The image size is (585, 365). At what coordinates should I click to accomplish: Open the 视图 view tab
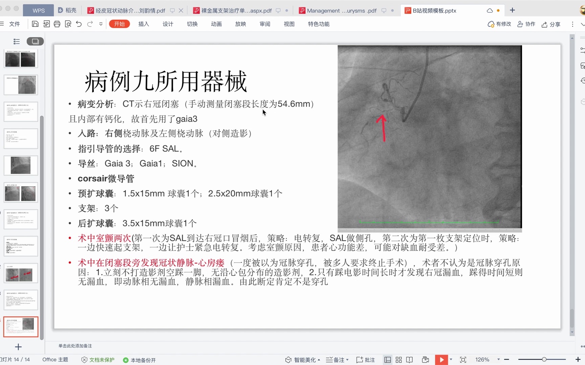coord(289,24)
